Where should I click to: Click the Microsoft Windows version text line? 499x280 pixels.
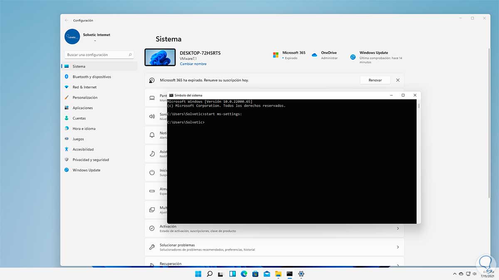point(210,101)
